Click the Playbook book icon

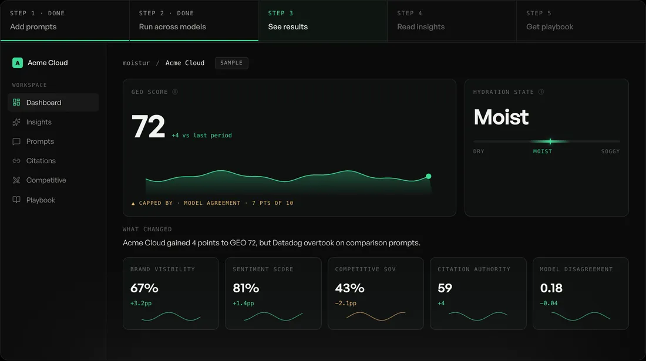coord(16,200)
